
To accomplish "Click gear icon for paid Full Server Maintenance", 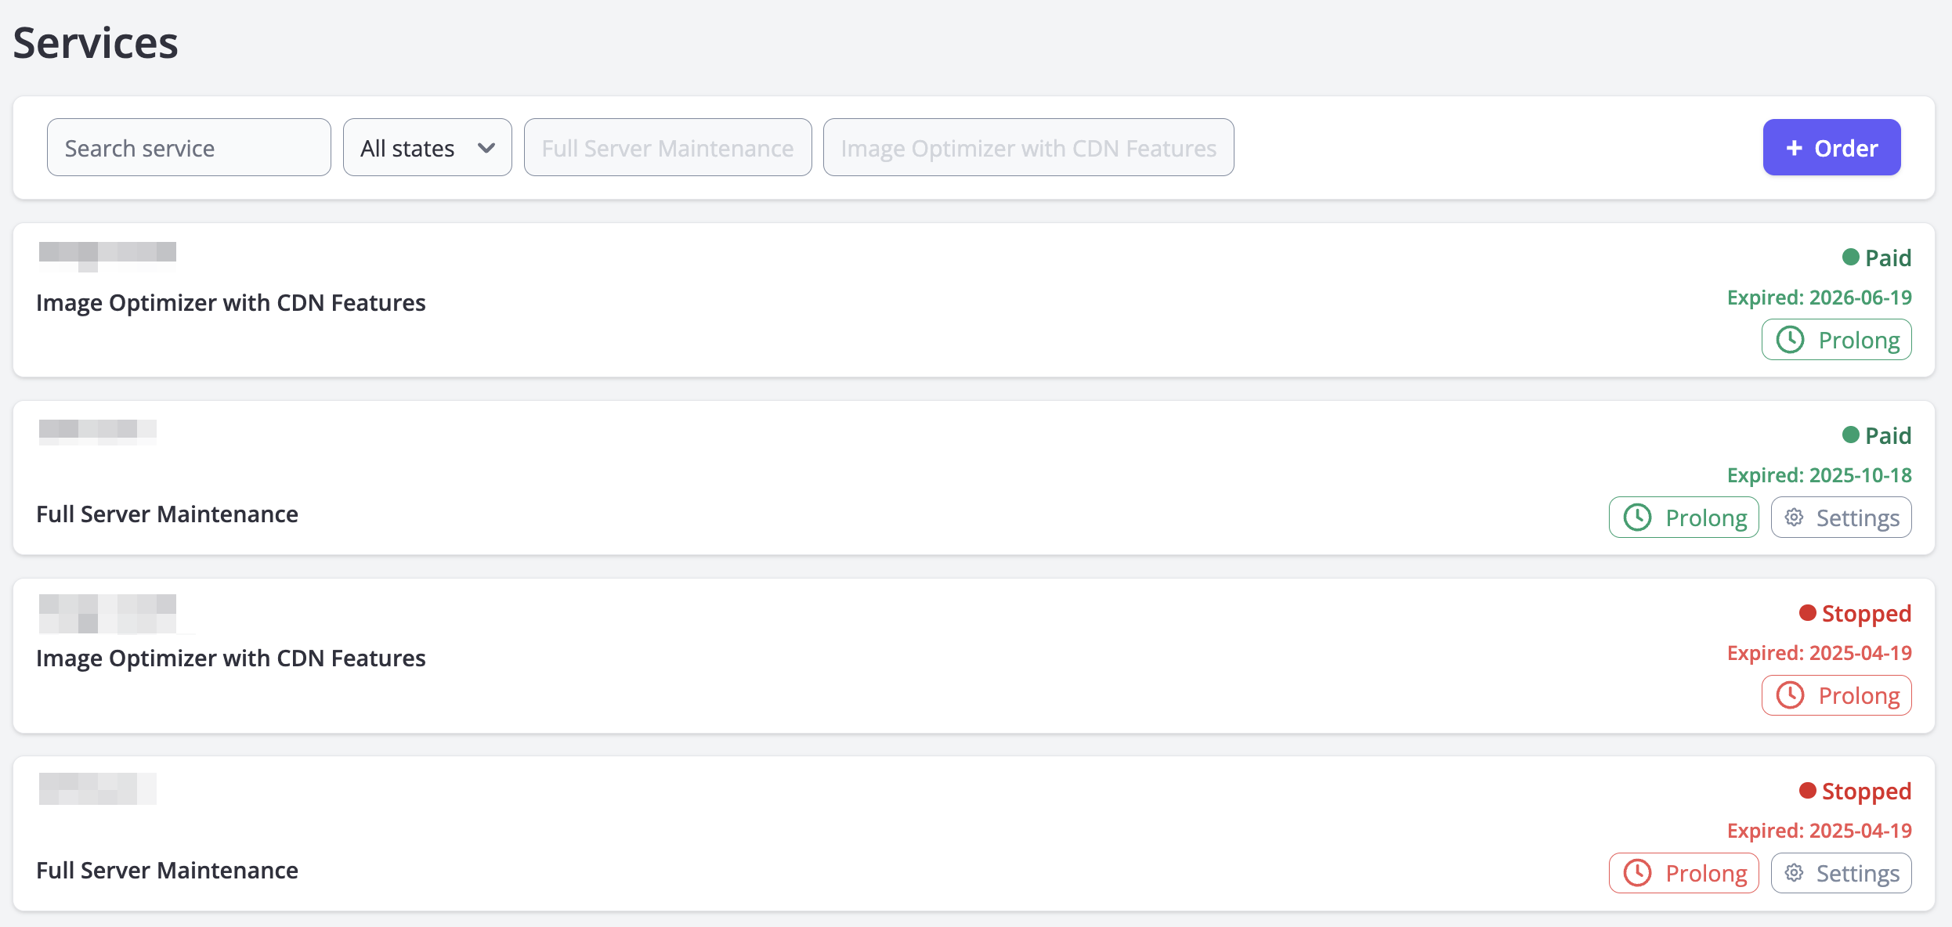I will (x=1794, y=518).
